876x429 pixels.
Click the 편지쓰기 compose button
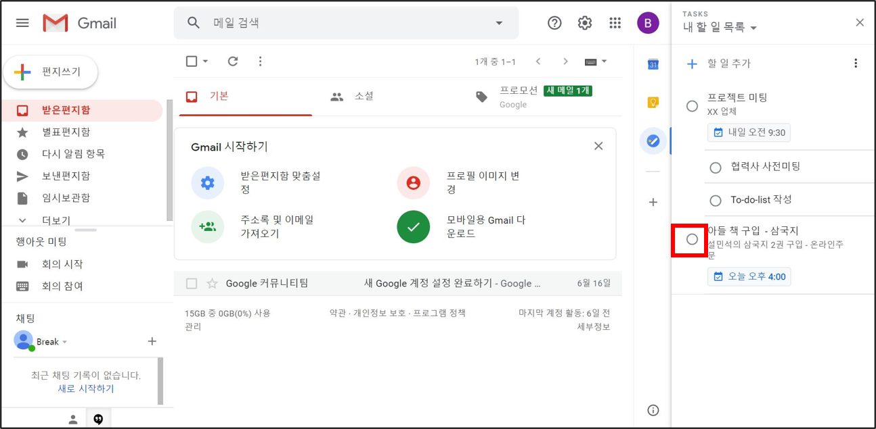51,72
